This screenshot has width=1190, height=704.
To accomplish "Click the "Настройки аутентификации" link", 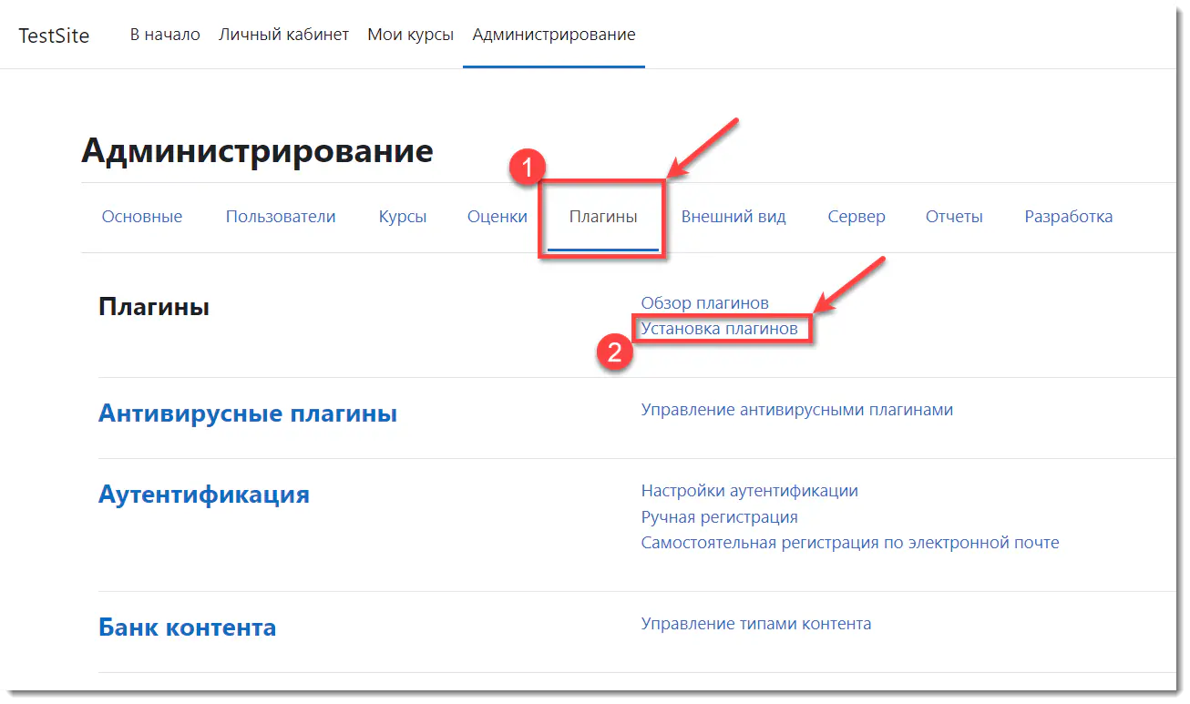I will tap(748, 490).
